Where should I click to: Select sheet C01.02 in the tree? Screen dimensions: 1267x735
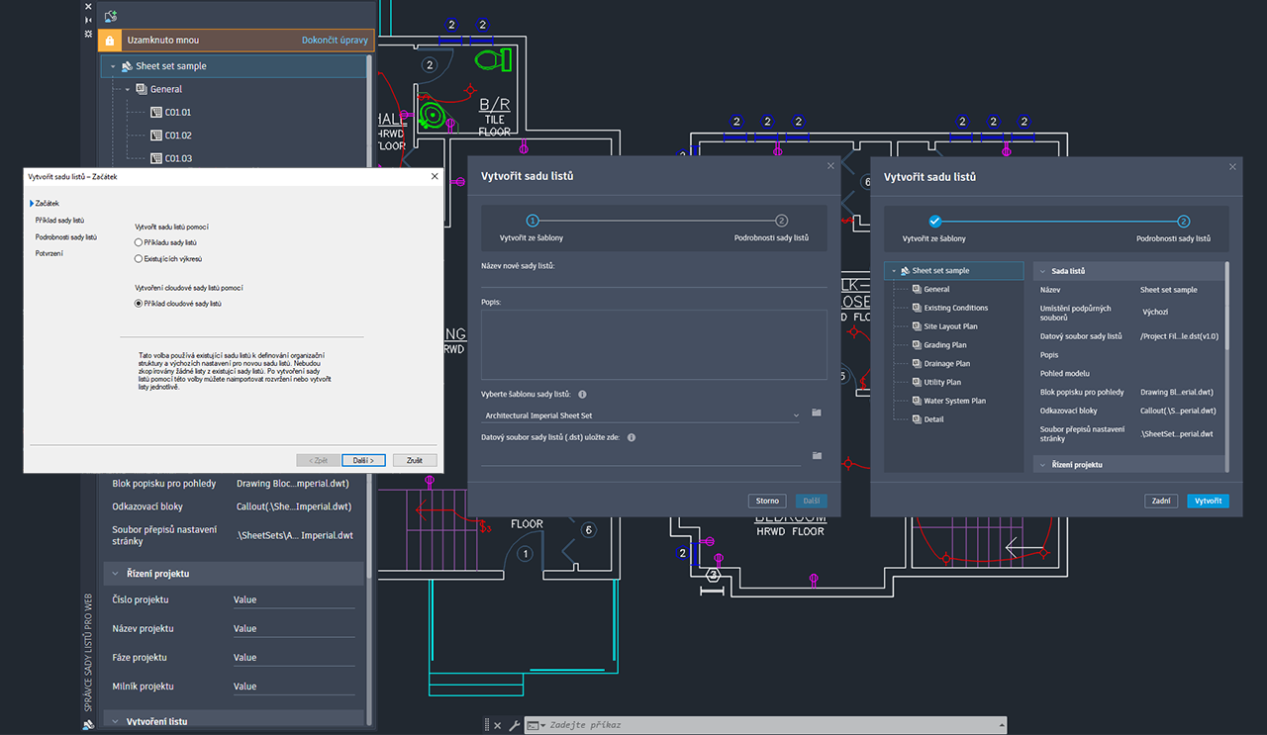(177, 136)
